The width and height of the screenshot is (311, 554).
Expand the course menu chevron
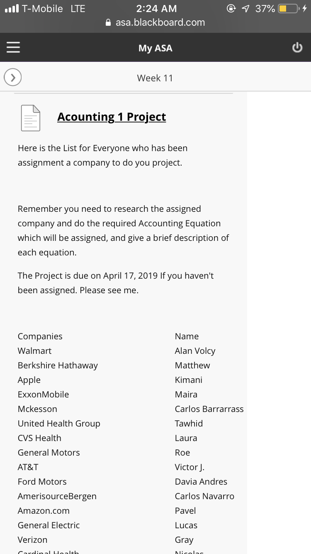[x=13, y=77]
